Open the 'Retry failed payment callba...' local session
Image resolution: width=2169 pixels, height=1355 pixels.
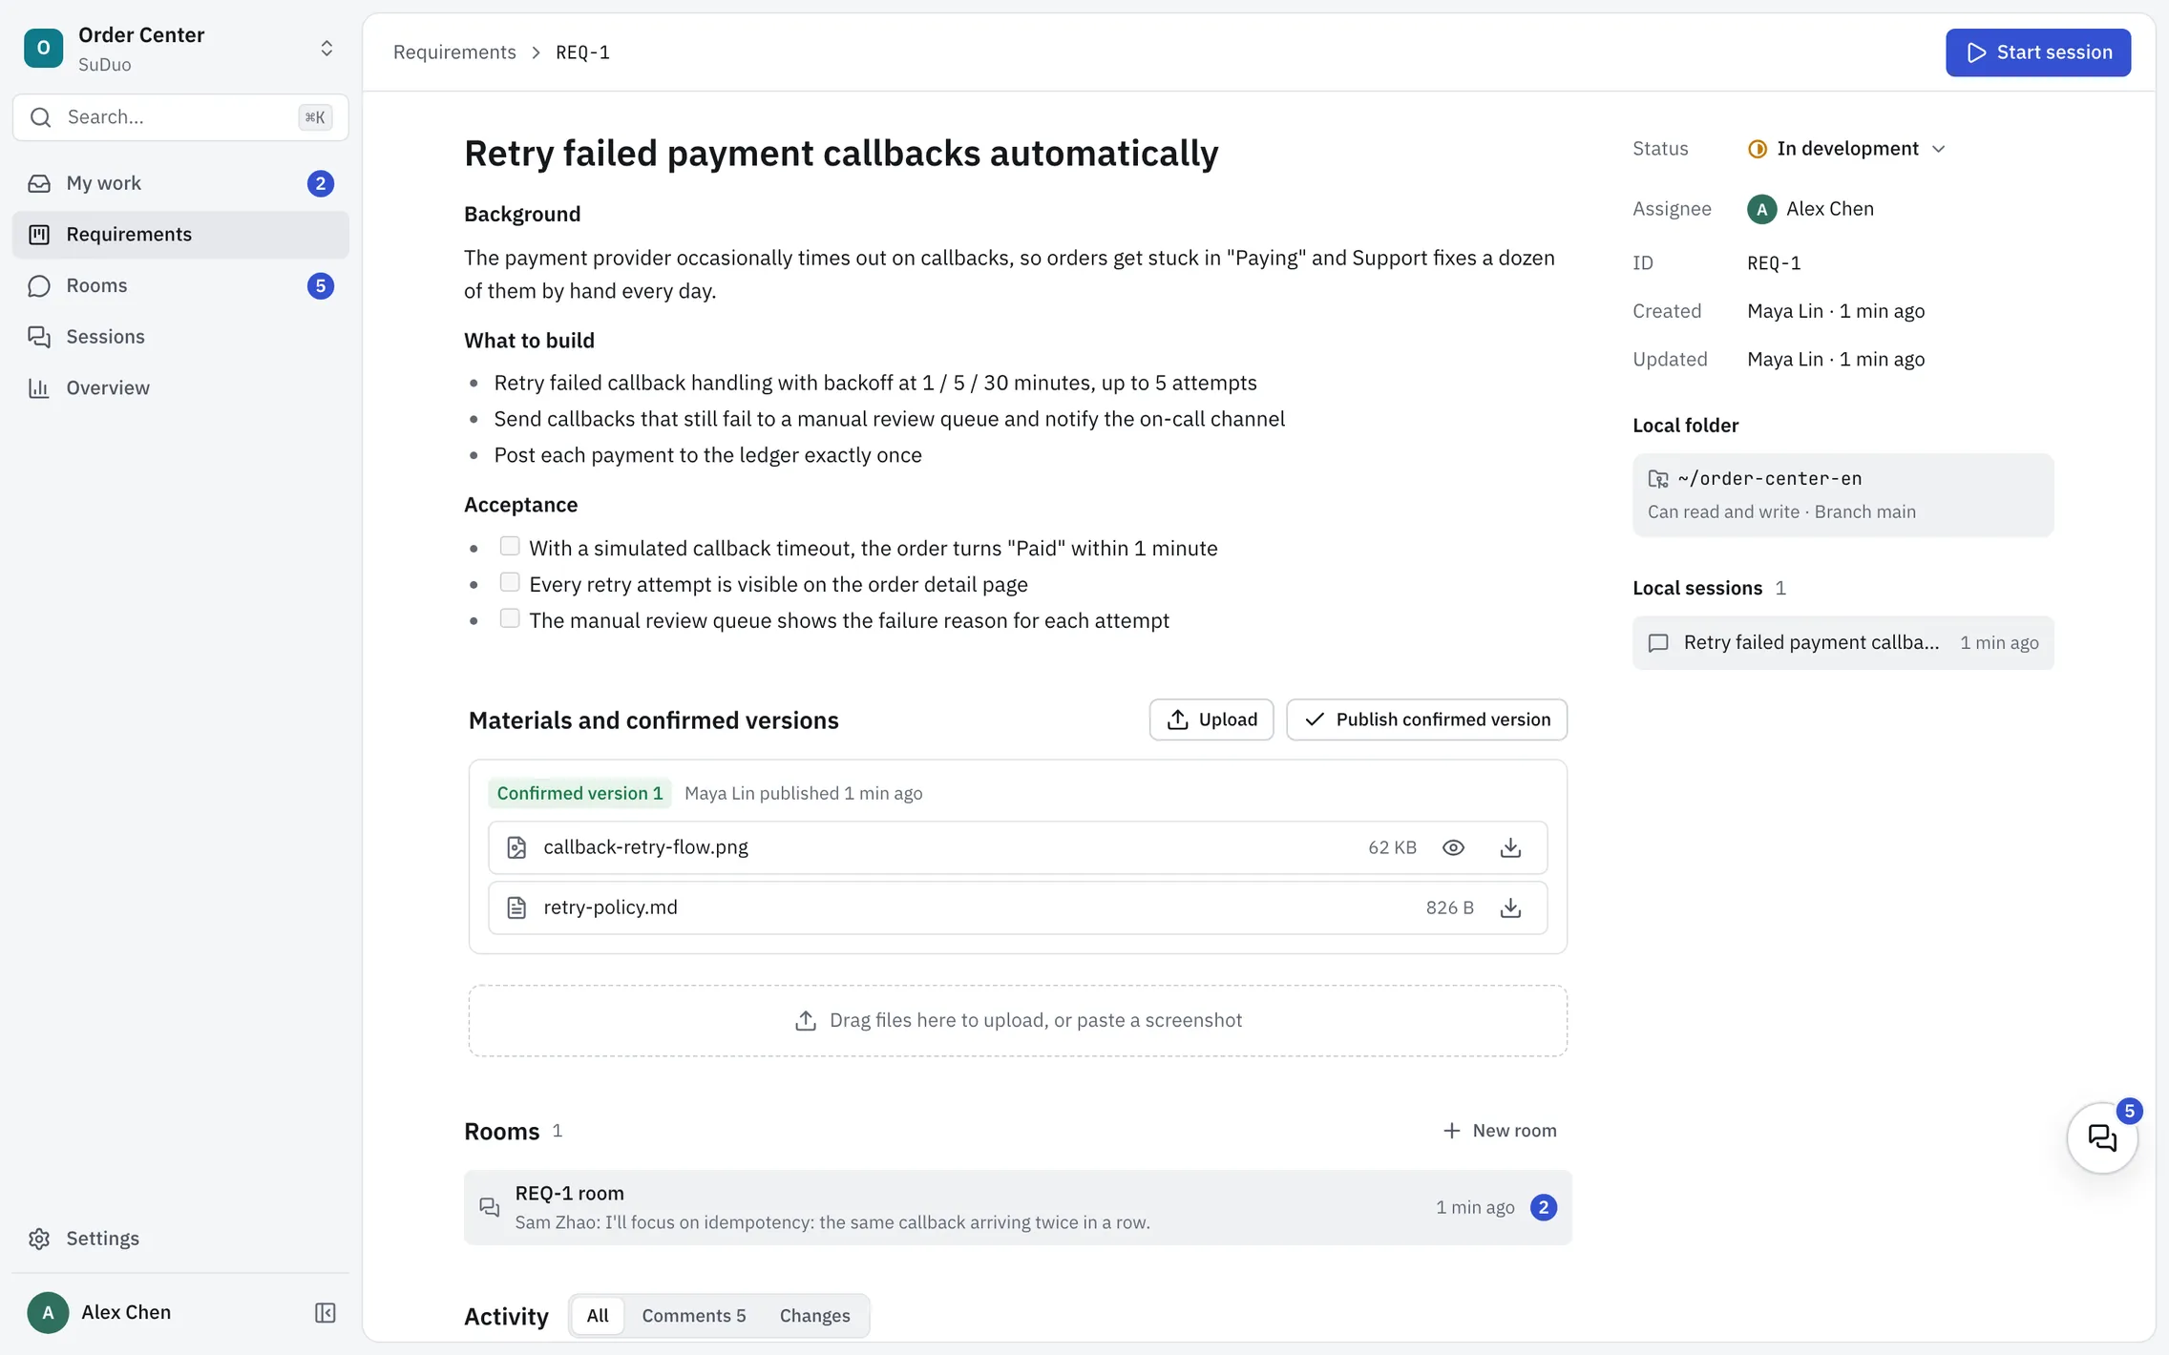point(1843,643)
